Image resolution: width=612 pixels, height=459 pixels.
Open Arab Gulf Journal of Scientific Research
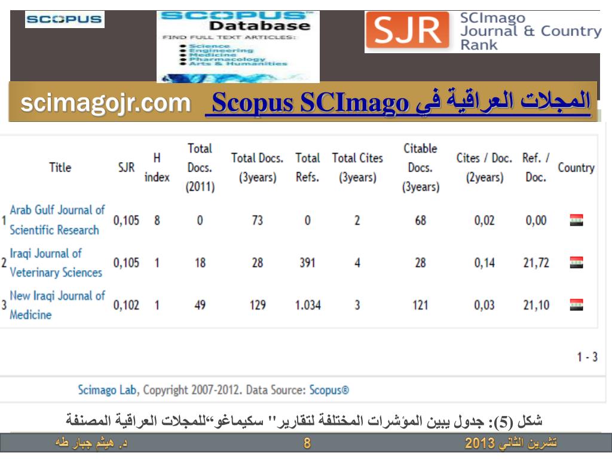tap(57, 220)
